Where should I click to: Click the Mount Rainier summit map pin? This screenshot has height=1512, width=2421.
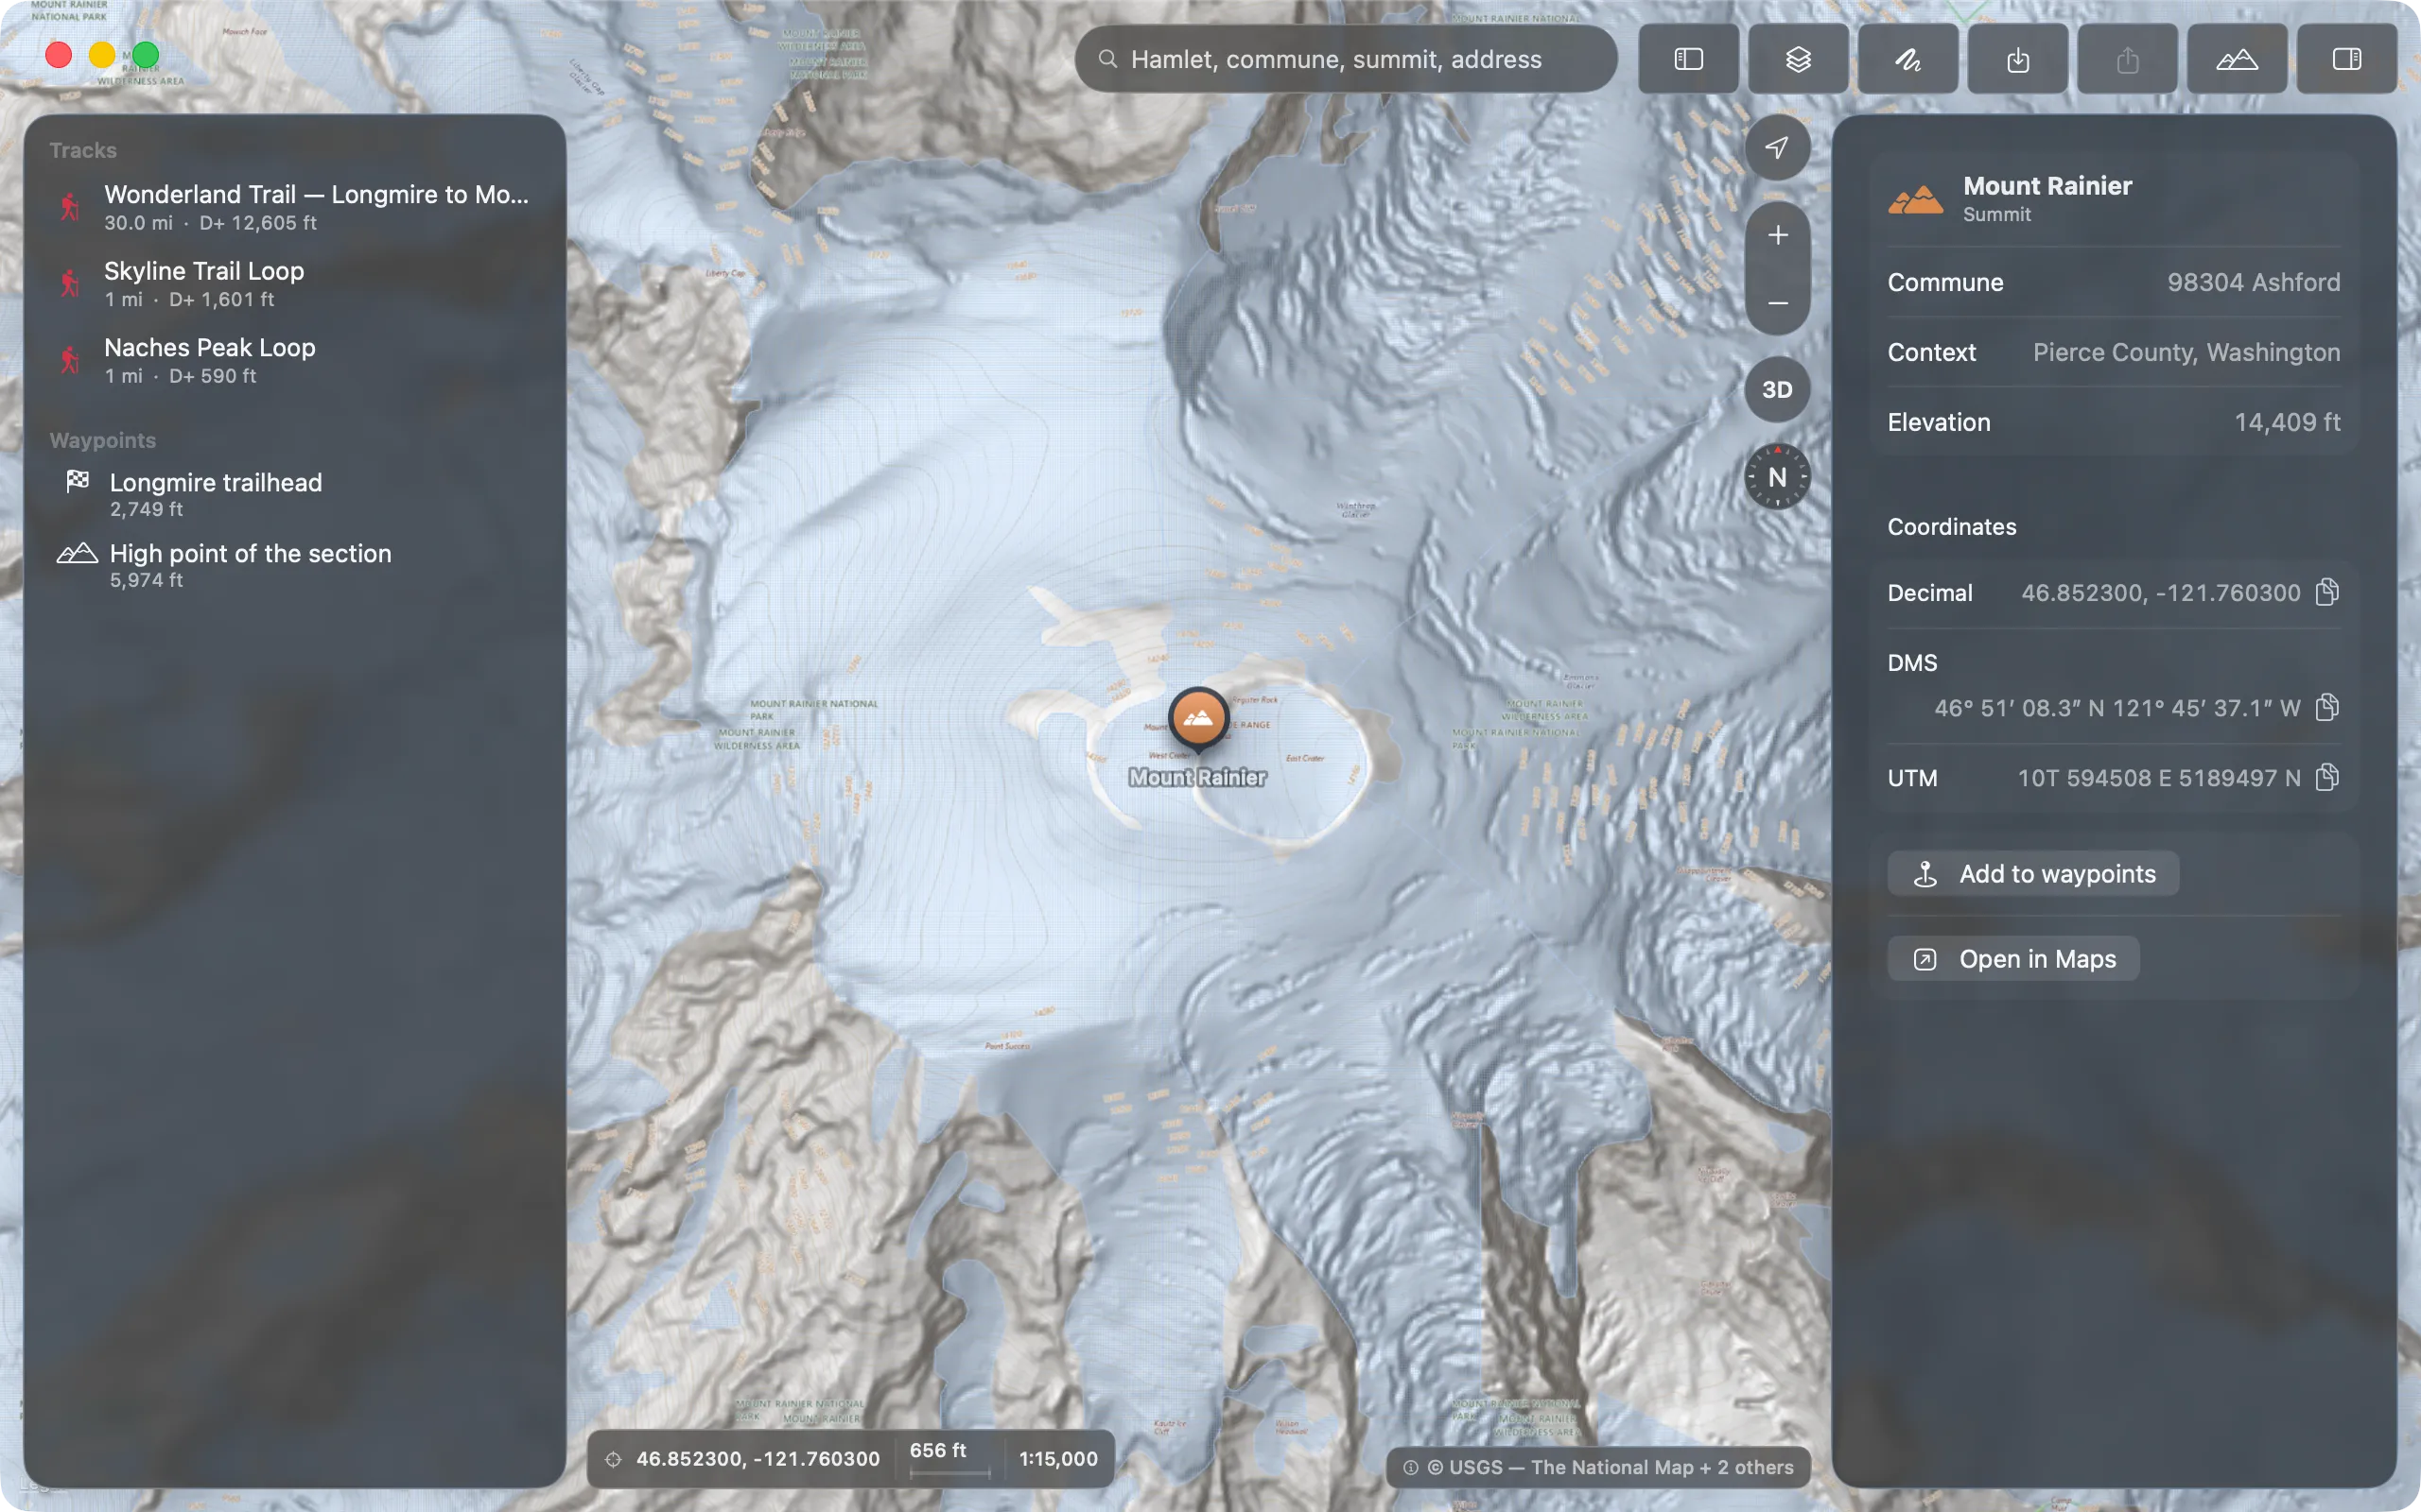point(1197,719)
